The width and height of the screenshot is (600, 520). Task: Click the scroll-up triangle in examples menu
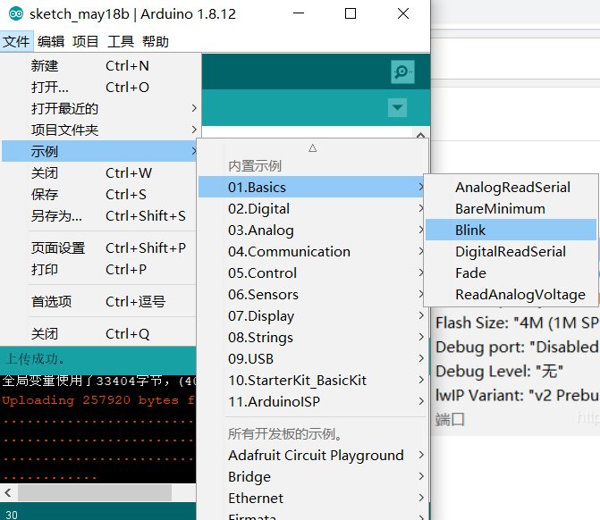pos(313,148)
